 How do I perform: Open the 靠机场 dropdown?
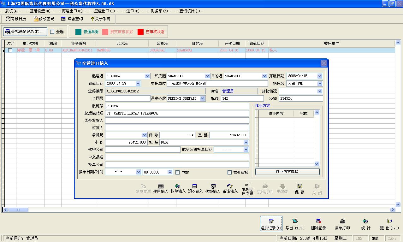[145, 135]
